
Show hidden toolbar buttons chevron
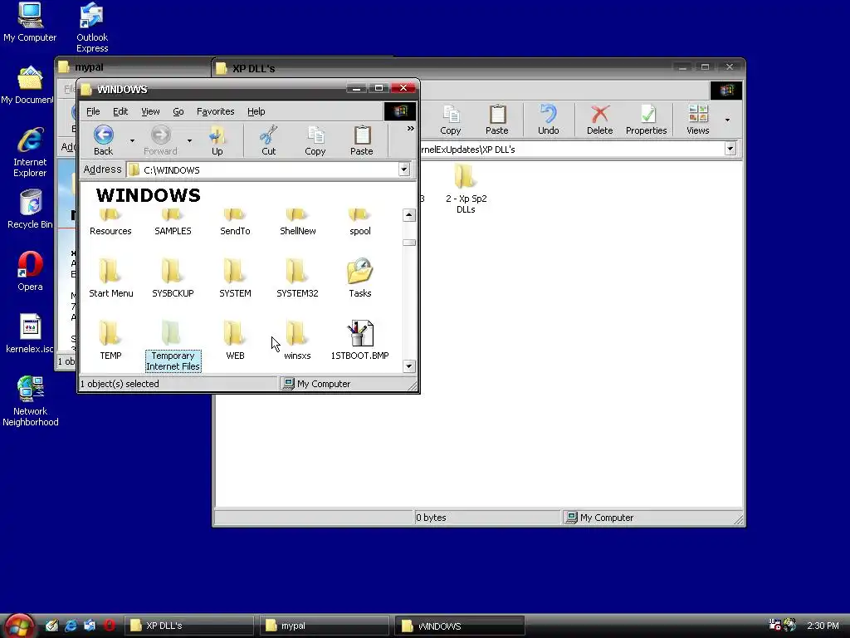click(410, 129)
